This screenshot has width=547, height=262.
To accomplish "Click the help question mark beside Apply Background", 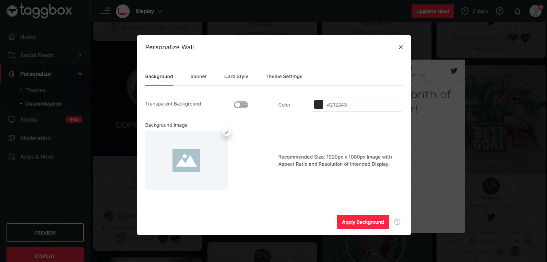I will tap(397, 222).
